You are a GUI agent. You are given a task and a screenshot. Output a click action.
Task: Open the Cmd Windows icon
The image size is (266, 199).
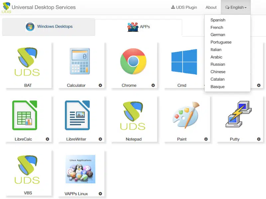coord(184,62)
